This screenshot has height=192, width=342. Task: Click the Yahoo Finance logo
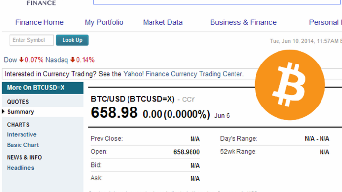pos(41,3)
